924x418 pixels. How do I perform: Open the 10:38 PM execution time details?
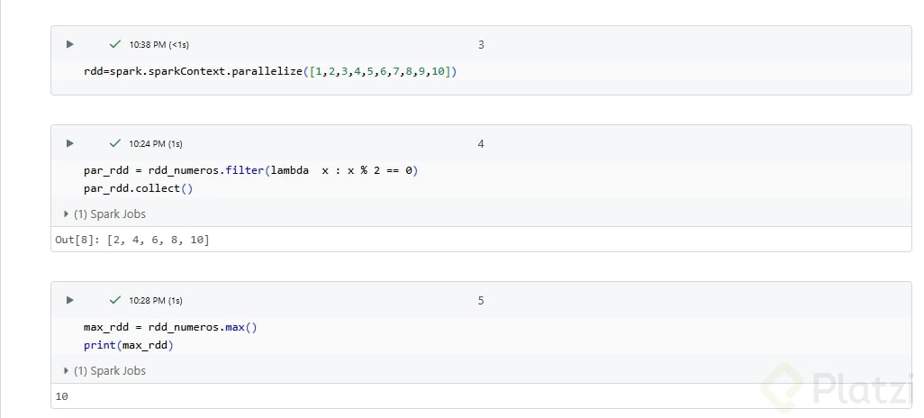[159, 44]
